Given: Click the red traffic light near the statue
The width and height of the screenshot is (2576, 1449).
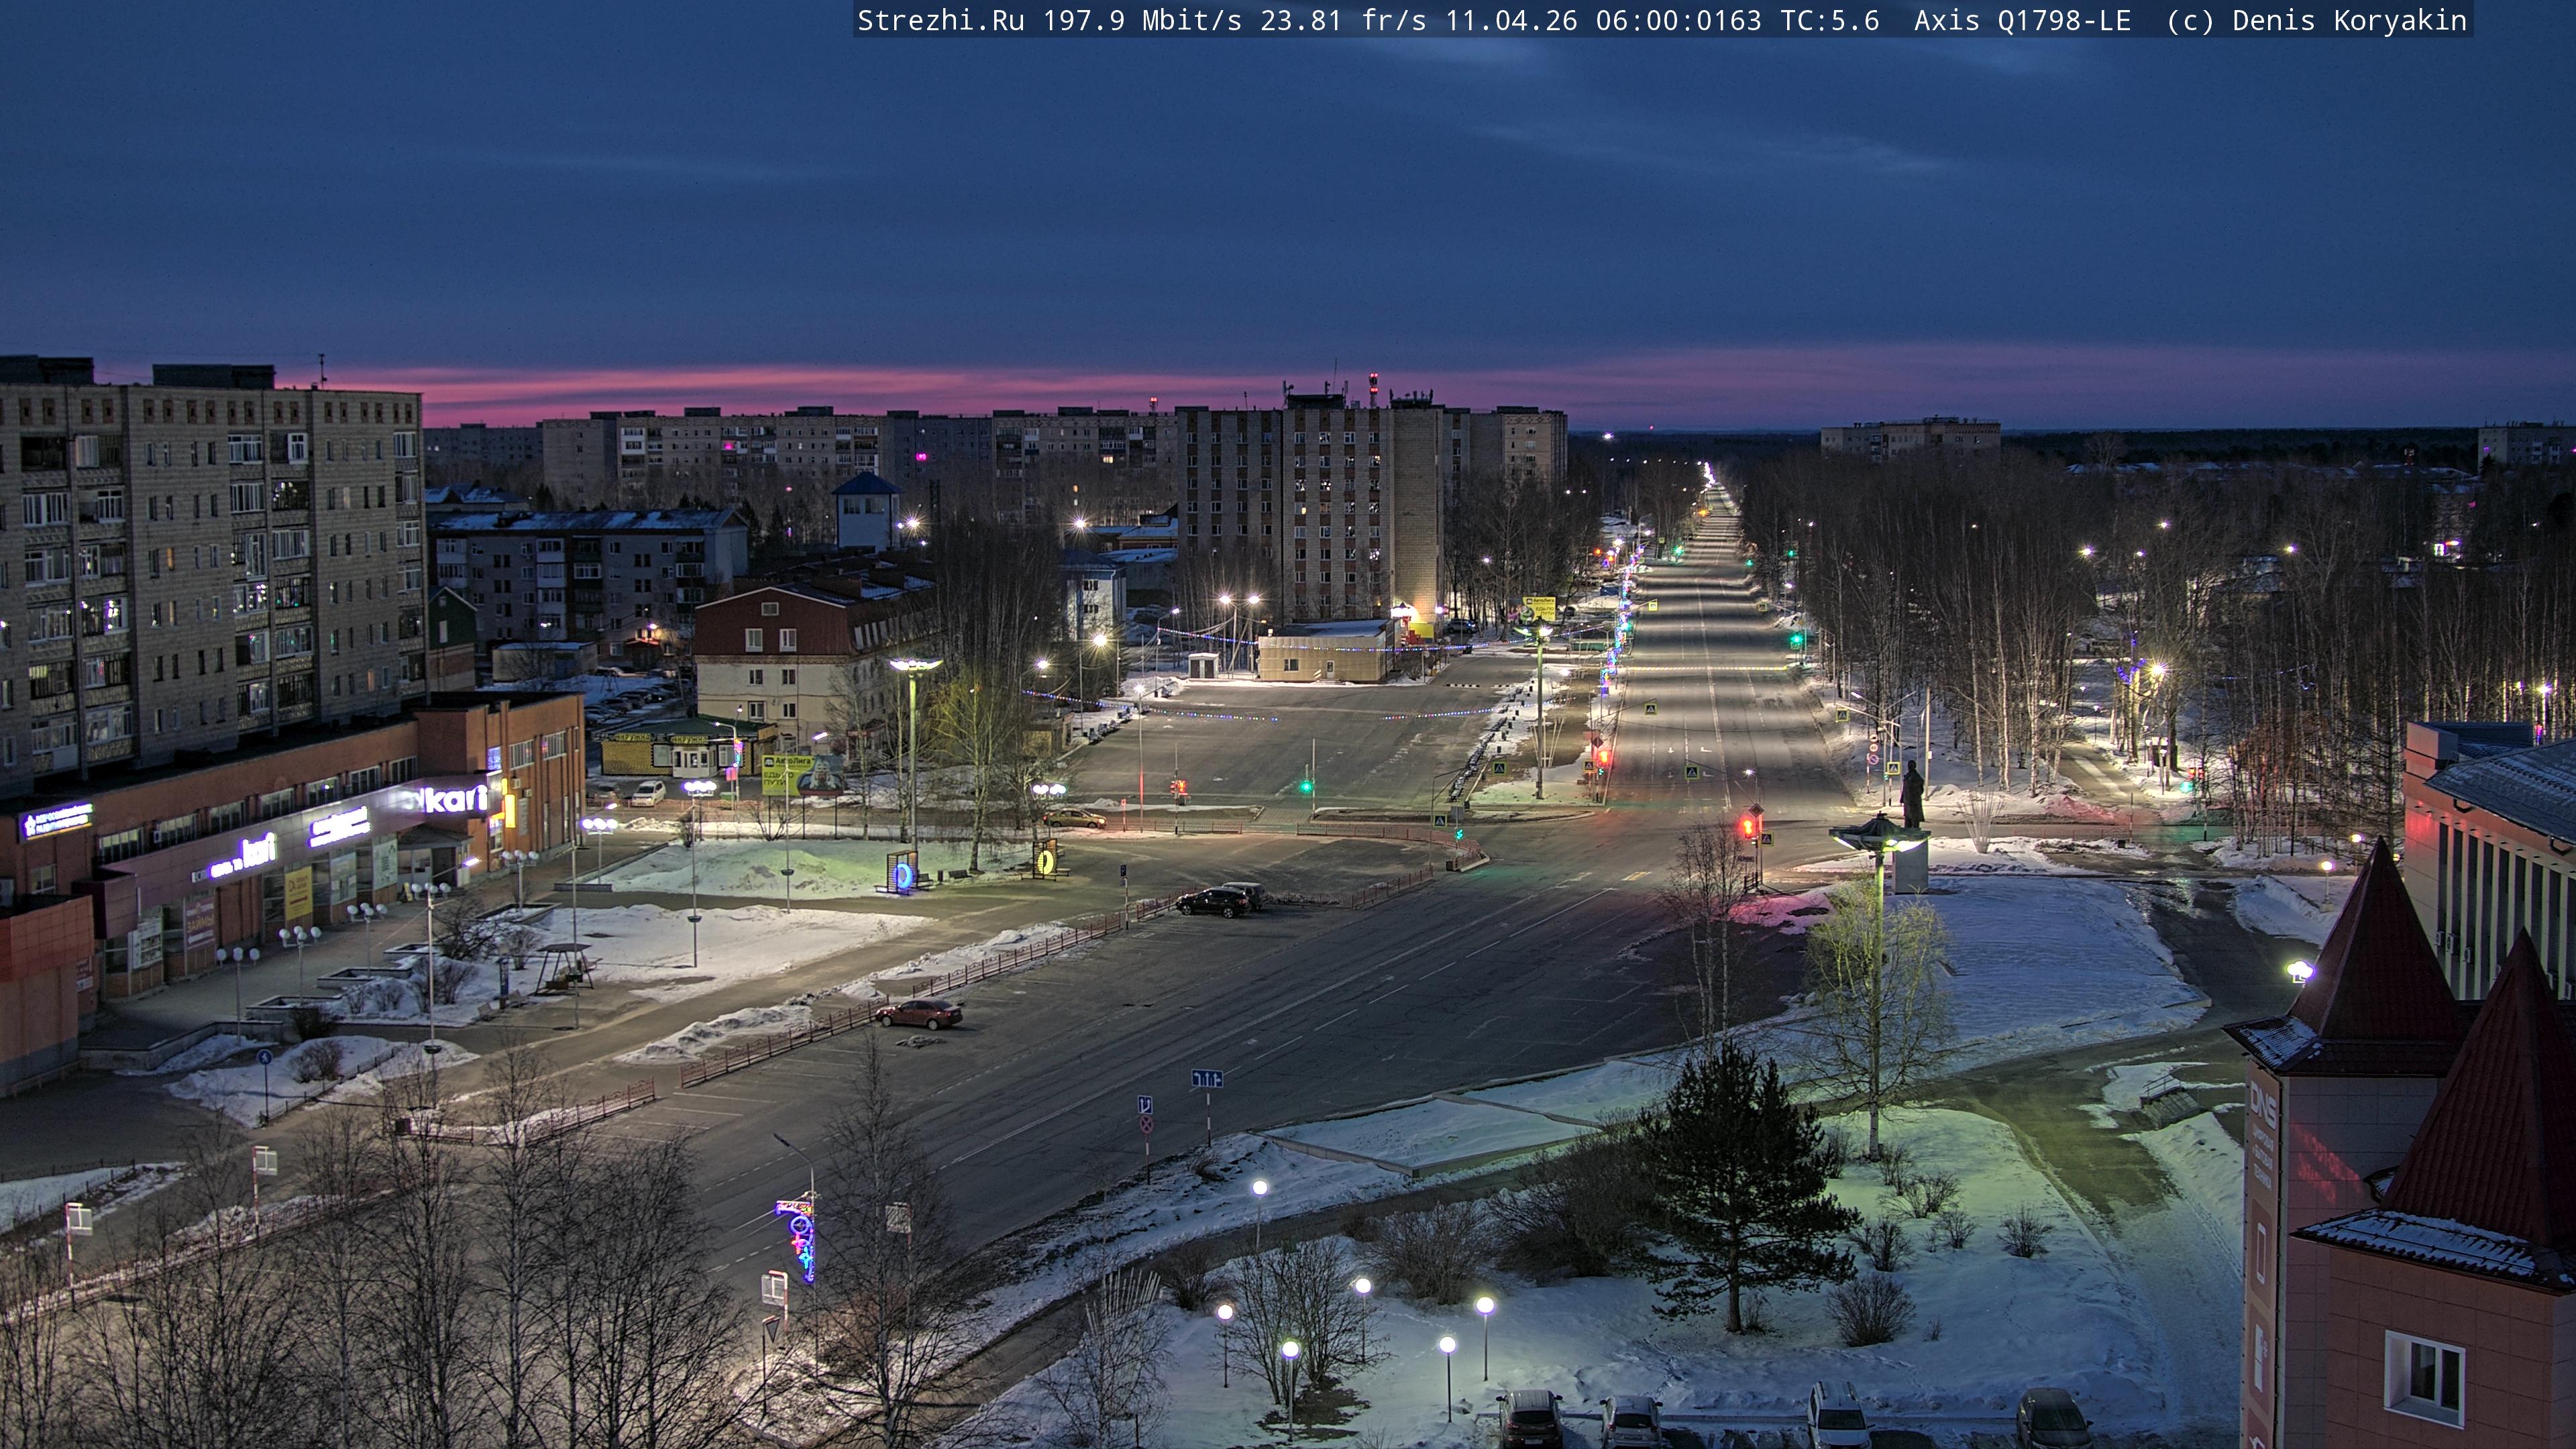Looking at the screenshot, I should click(1748, 826).
